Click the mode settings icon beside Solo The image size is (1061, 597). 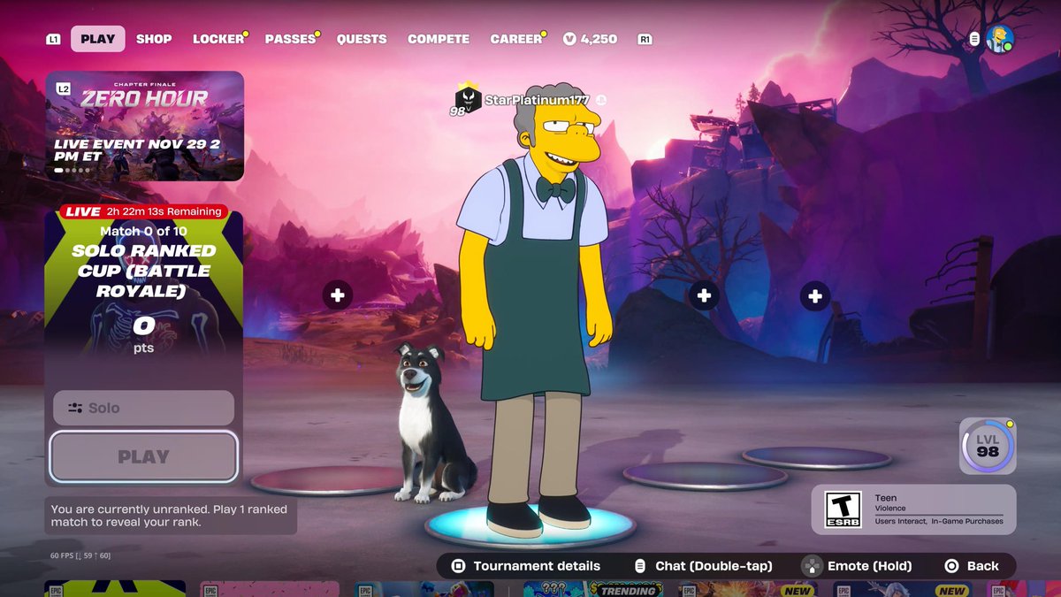tap(75, 408)
